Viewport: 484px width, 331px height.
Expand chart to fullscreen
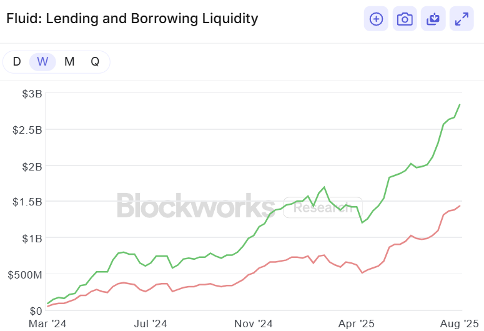pos(462,19)
